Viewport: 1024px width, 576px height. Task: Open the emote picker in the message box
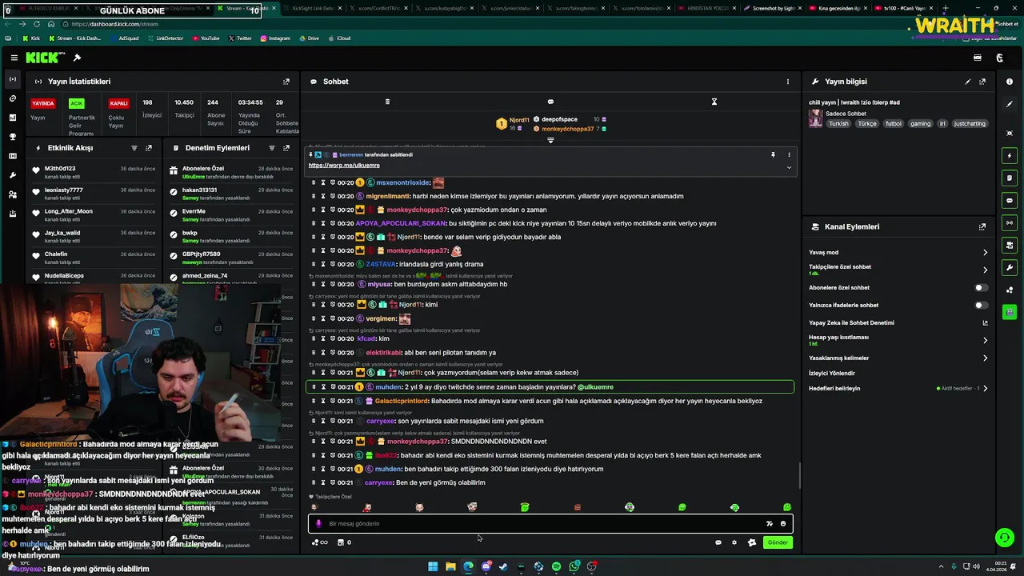pos(783,524)
